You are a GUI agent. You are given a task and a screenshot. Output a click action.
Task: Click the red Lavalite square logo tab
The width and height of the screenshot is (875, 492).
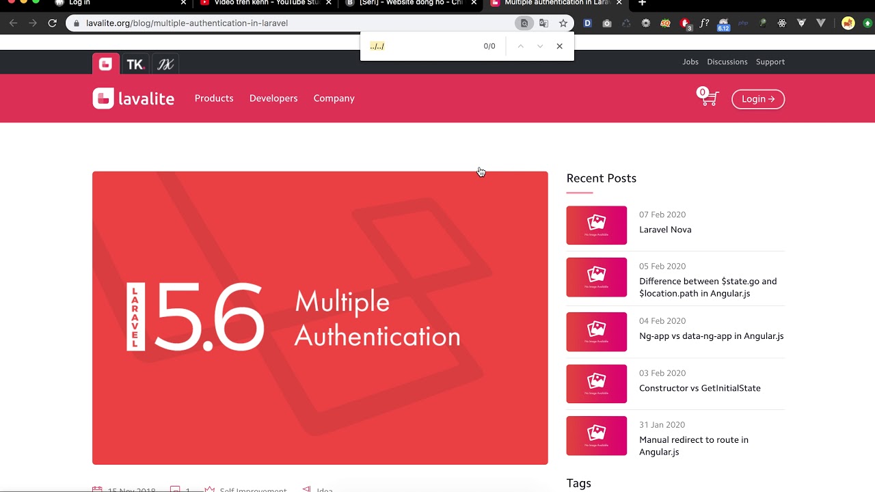coord(106,64)
